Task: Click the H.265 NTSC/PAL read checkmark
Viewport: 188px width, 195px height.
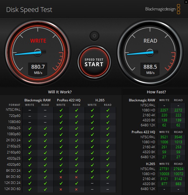Action: point(108,110)
